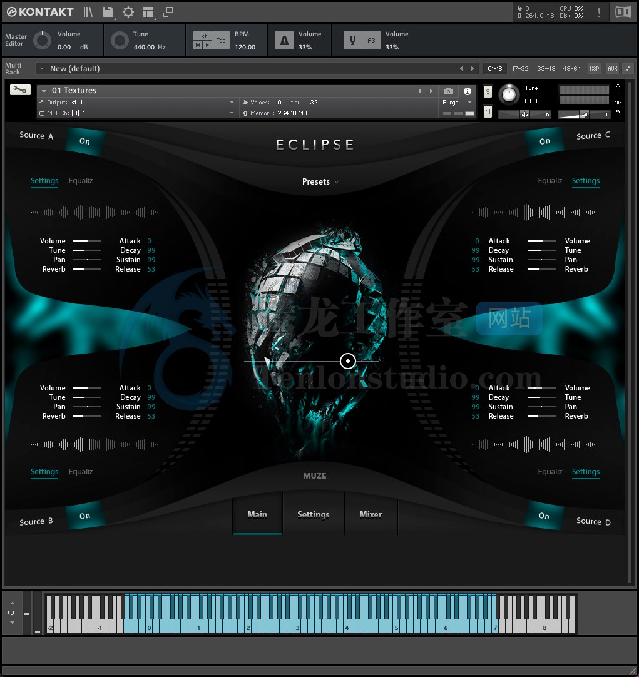Screen dimensions: 639x677
Task: Click the Kontakt logo
Action: tap(40, 12)
